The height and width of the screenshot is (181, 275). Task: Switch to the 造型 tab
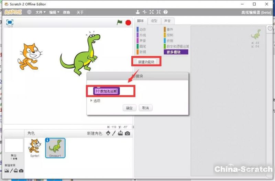154,21
